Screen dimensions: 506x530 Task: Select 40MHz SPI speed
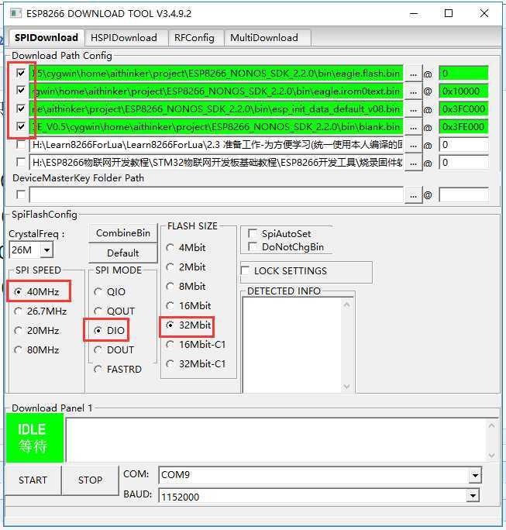tap(38, 291)
